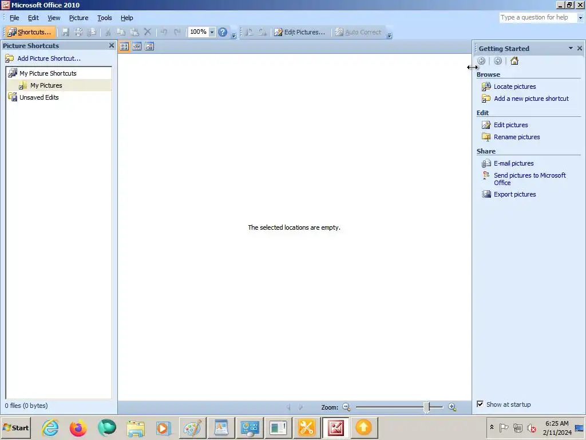Click the E-mail icon in toolbar
This screenshot has height=440, width=586.
pos(92,32)
